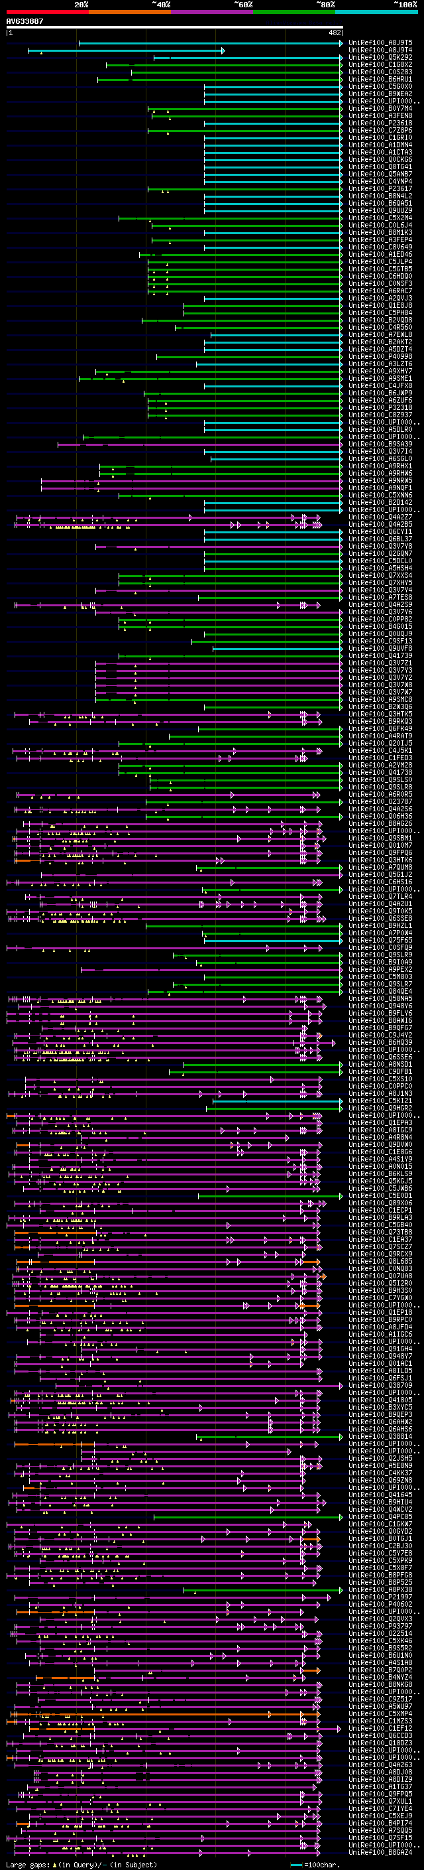Click the white query ruler bar
This screenshot has height=1870, width=424.
point(175,28)
